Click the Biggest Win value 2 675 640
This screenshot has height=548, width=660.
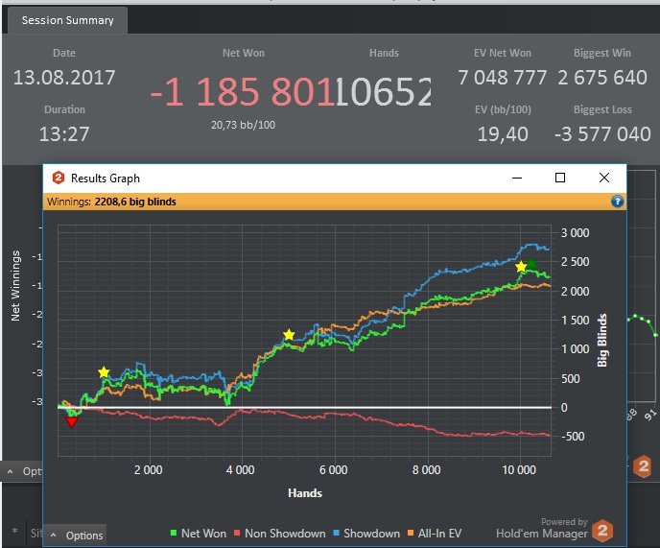tap(602, 78)
